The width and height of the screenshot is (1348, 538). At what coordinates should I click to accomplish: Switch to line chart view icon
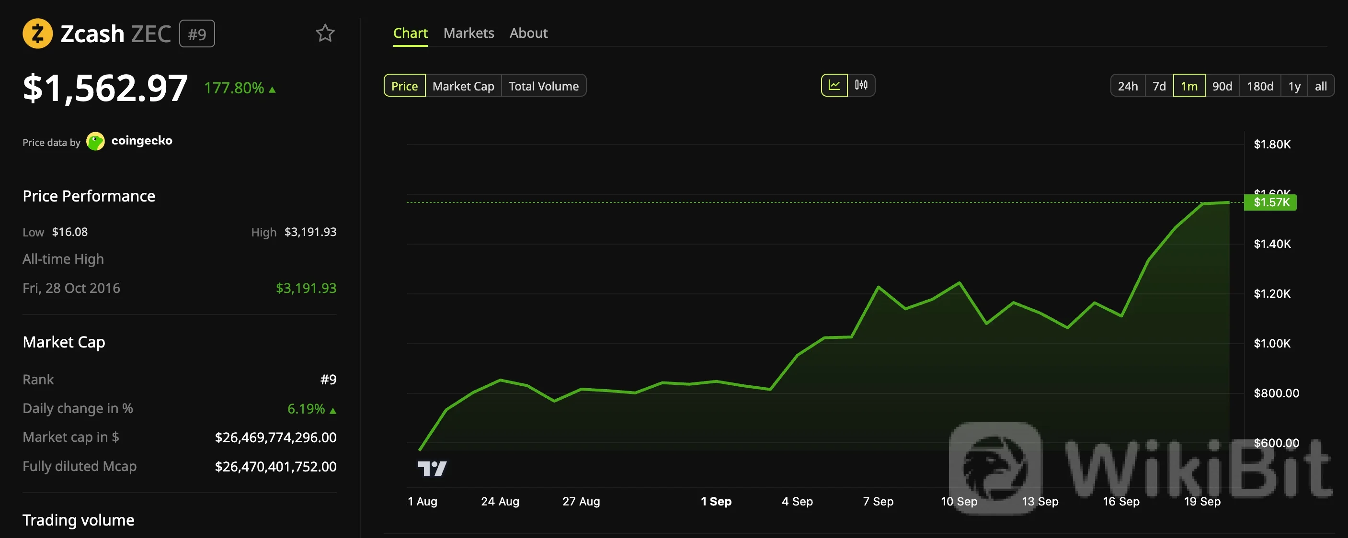(x=834, y=85)
